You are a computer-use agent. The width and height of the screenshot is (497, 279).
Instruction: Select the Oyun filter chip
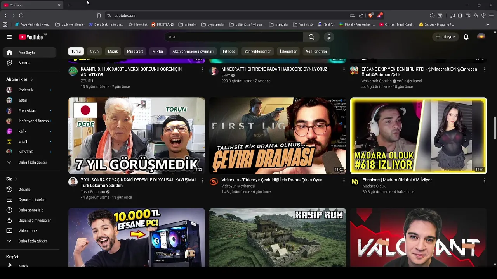[x=94, y=51]
